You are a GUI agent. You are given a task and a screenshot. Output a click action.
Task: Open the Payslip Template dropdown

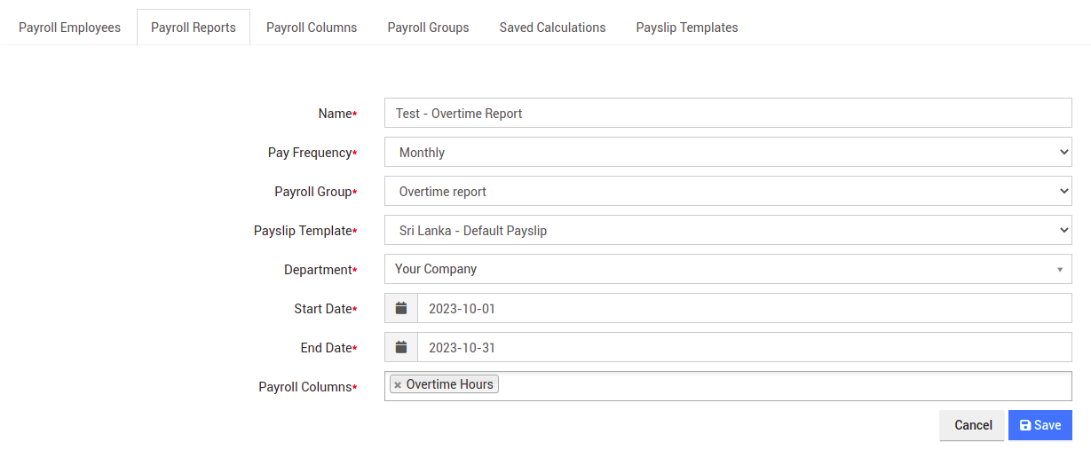(728, 231)
